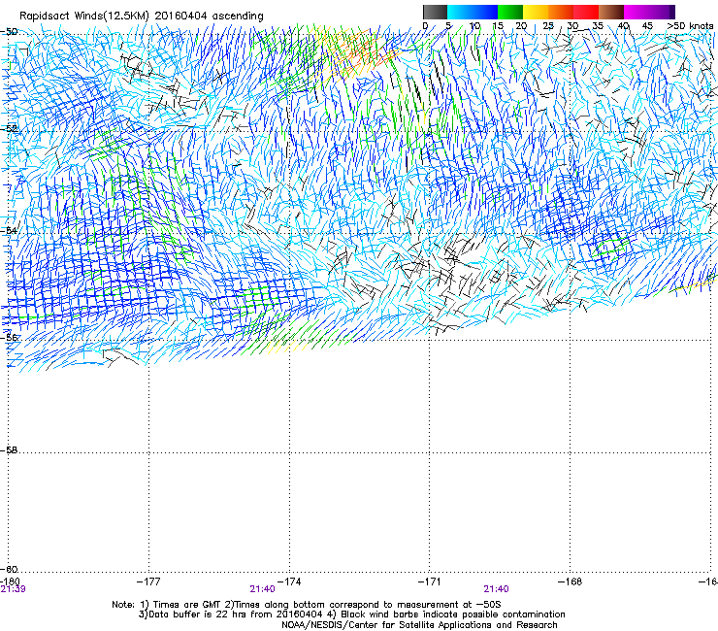Click the -54 latitude label

coord(9,230)
